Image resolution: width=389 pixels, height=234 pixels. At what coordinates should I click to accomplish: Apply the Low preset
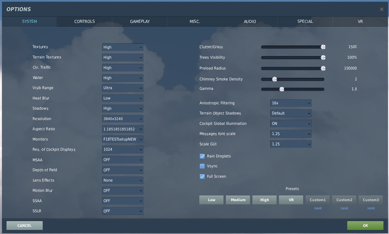click(x=211, y=200)
